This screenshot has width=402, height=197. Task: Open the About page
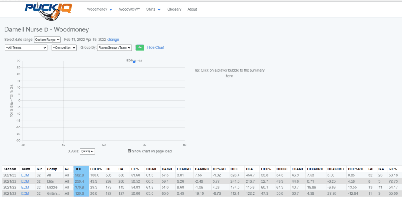[x=192, y=9]
